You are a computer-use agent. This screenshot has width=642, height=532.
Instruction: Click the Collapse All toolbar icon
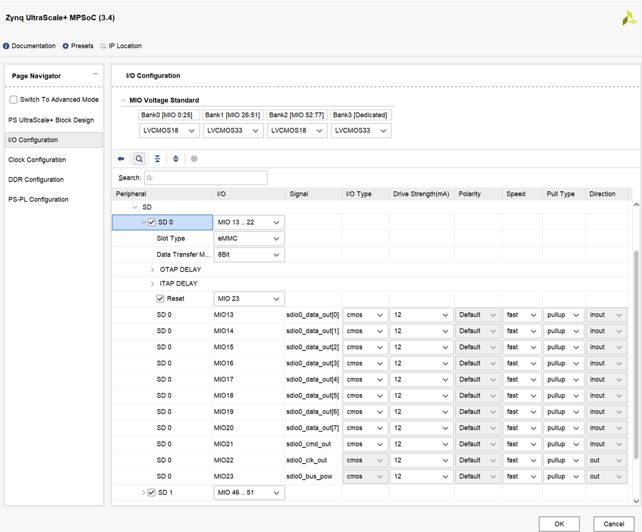click(x=157, y=159)
